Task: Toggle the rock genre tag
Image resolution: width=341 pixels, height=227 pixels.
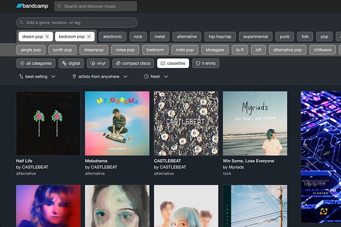Action: 138,36
